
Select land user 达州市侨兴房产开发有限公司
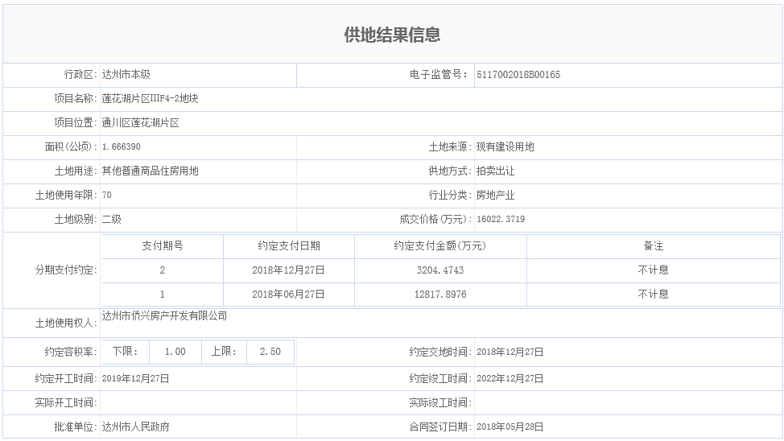pyautogui.click(x=164, y=315)
